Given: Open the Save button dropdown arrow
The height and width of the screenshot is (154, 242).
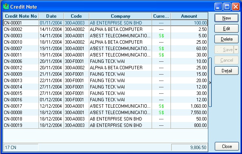Looking at the screenshot, I should tap(236, 50).
